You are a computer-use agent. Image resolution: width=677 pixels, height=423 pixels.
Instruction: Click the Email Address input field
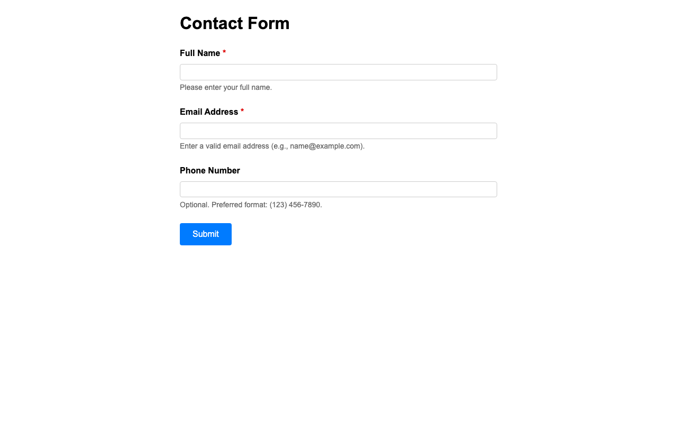tap(338, 131)
